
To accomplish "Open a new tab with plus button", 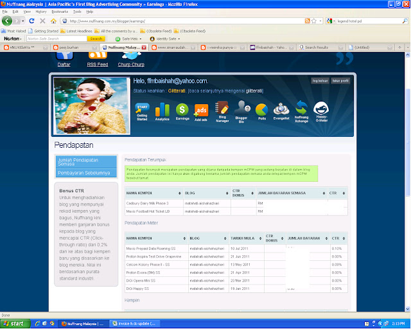I will [399, 48].
